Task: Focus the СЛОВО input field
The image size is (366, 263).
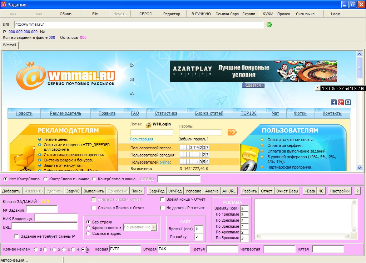Action: pos(179,179)
